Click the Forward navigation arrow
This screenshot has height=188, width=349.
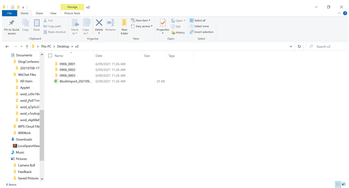coord(15,46)
